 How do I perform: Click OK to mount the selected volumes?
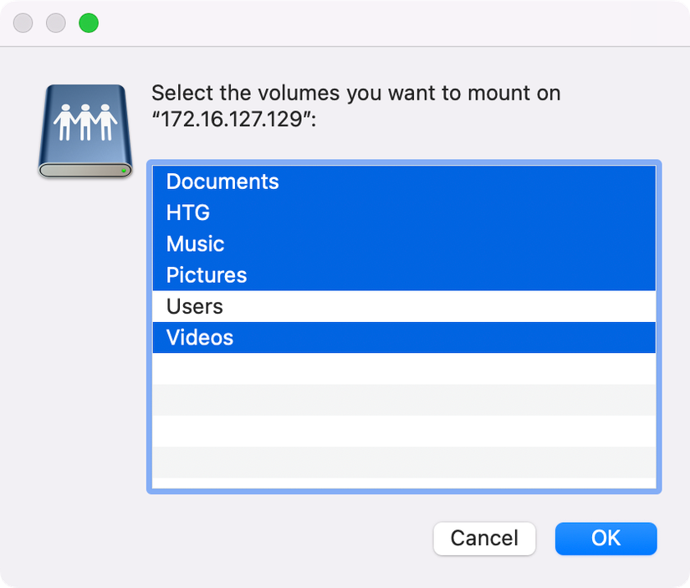pos(606,539)
